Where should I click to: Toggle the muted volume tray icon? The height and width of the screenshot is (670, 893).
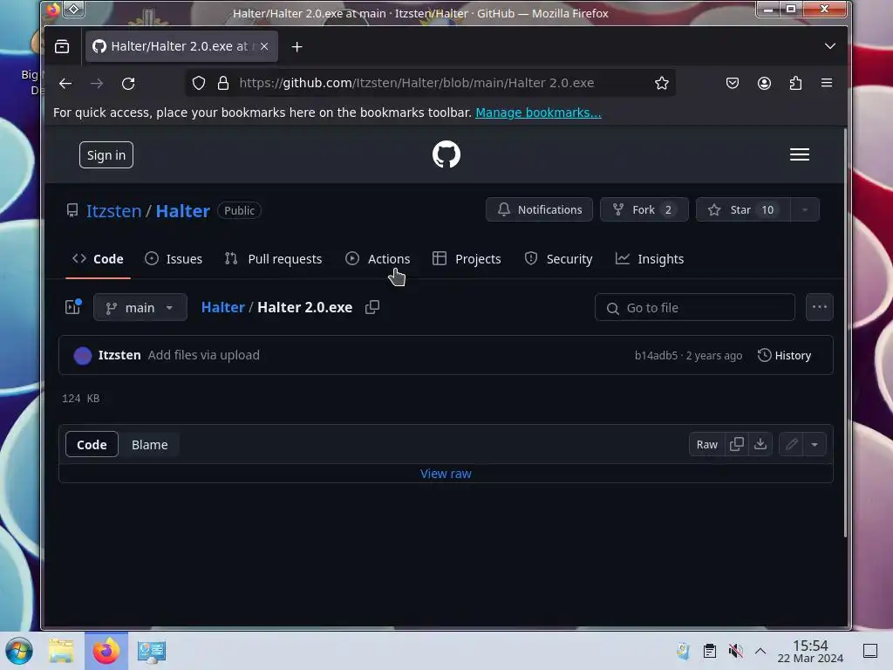(x=735, y=651)
